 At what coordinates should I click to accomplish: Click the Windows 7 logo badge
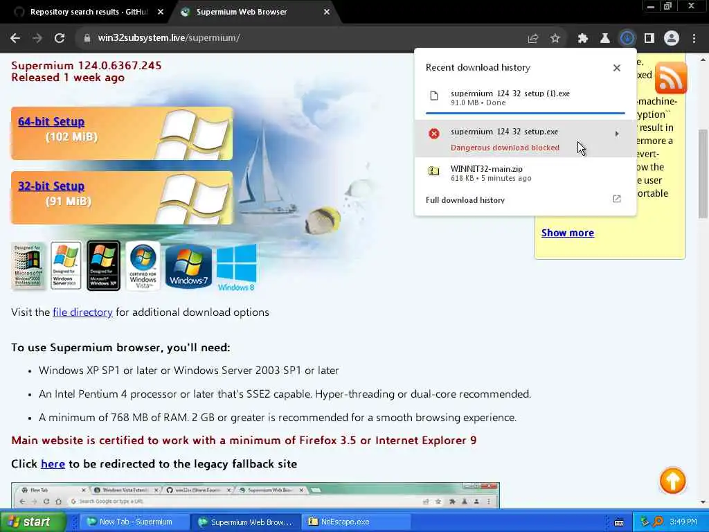point(188,267)
